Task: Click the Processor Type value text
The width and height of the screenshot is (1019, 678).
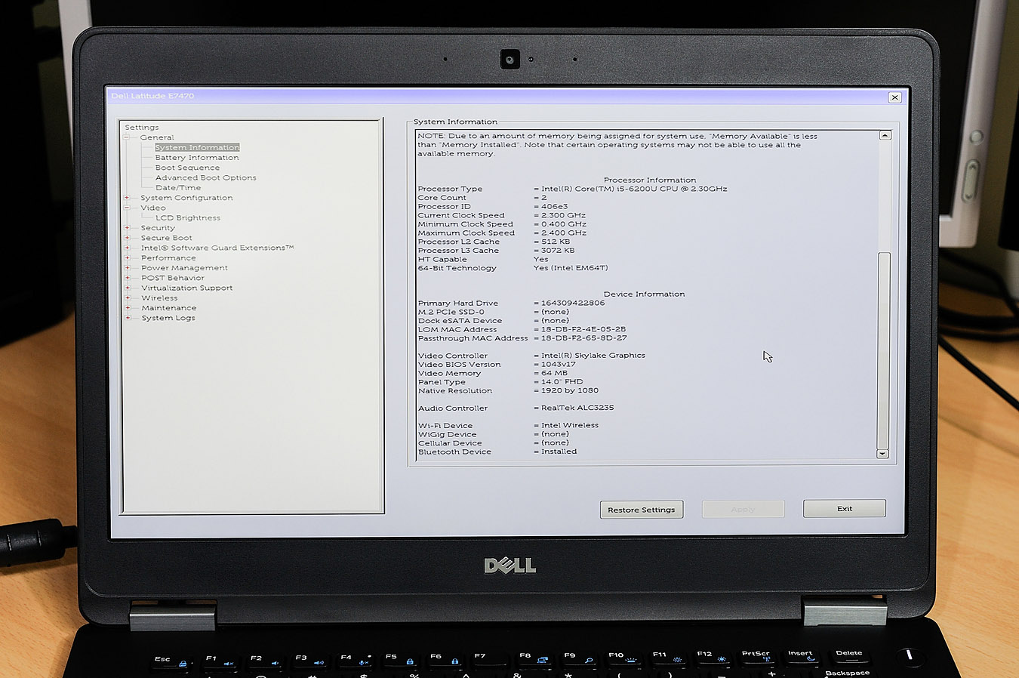Action: tap(634, 189)
